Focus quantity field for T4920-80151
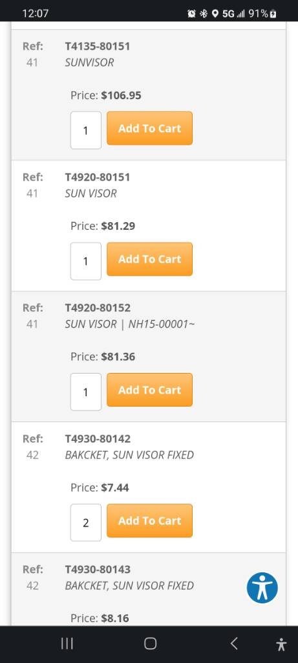Screen dimensions: 298x663 click(x=86, y=261)
